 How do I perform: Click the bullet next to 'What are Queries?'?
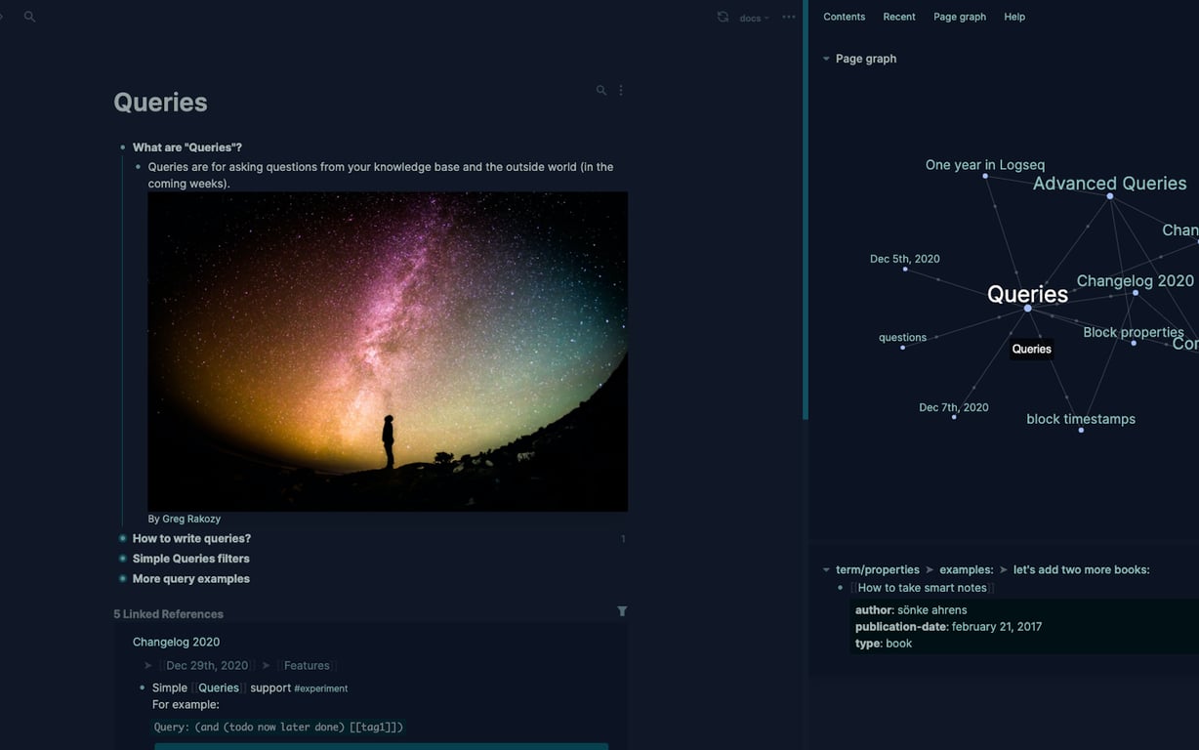click(121, 146)
